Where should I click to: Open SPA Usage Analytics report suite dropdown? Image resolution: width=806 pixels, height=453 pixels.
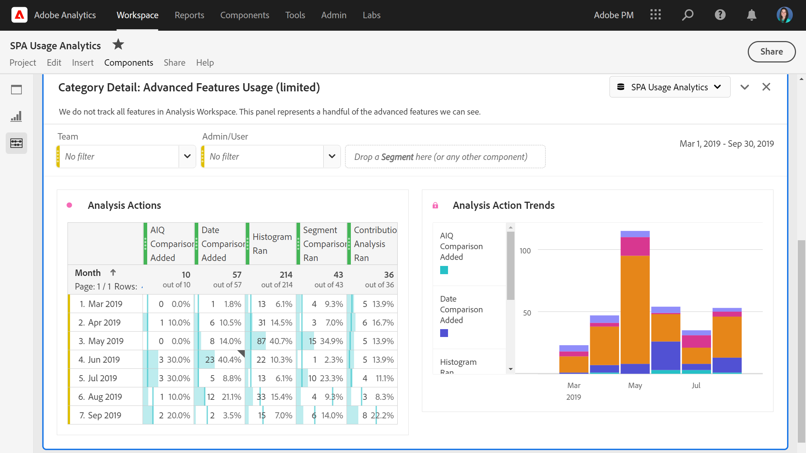click(670, 87)
